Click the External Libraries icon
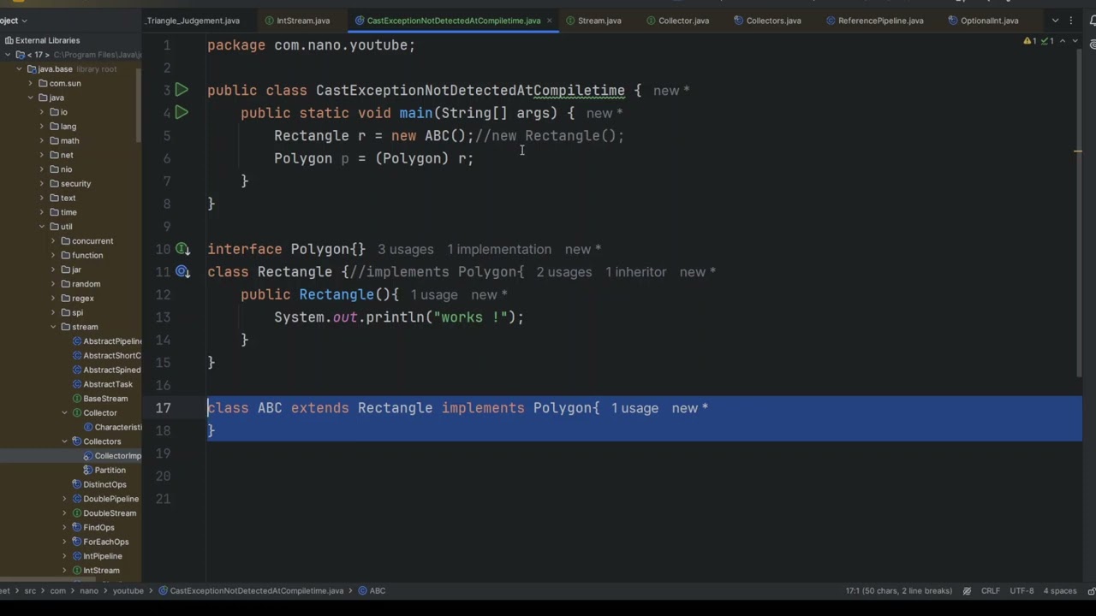Image resolution: width=1096 pixels, height=616 pixels. click(x=9, y=40)
